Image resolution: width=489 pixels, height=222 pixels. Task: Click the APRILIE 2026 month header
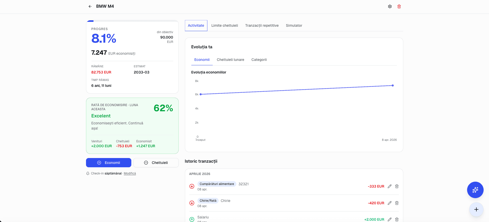pyautogui.click(x=200, y=174)
